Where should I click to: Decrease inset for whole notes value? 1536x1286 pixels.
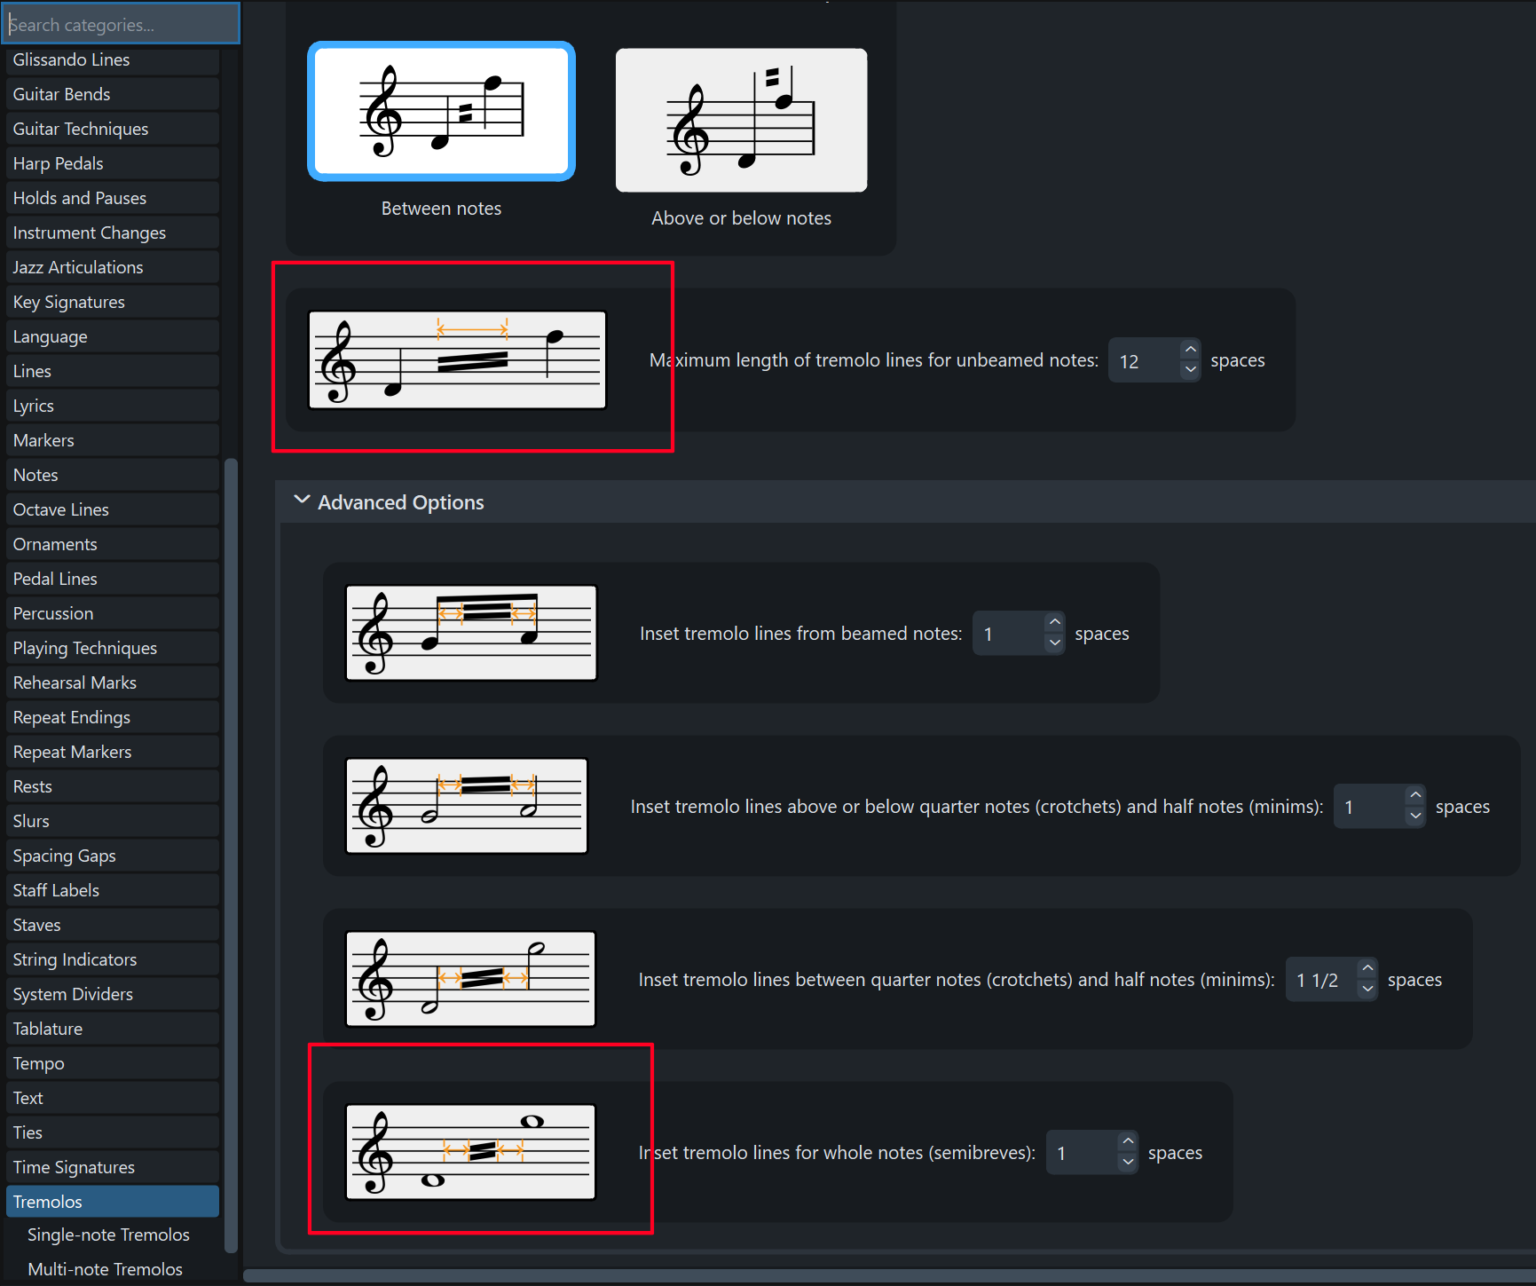click(1128, 1163)
